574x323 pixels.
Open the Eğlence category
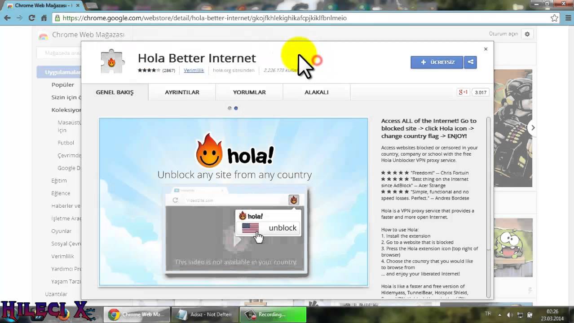click(61, 193)
